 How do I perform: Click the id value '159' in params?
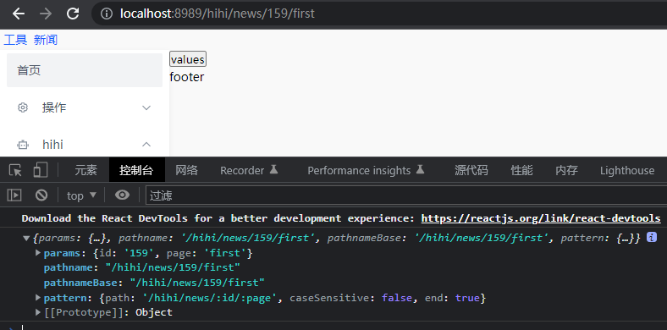click(x=138, y=253)
